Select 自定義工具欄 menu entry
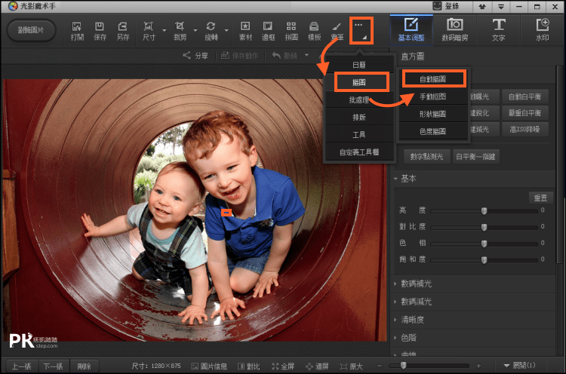 click(x=358, y=152)
